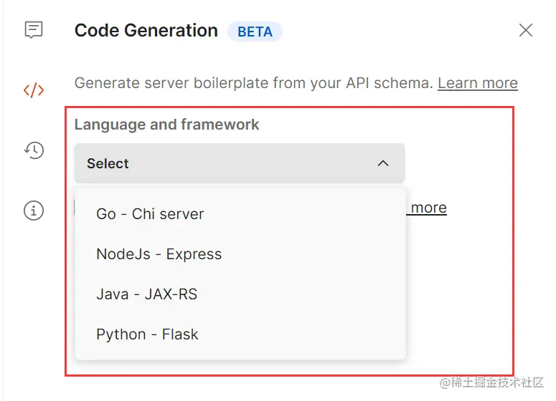Click the Code Generation heading
This screenshot has height=401, width=556.
pyautogui.click(x=146, y=31)
